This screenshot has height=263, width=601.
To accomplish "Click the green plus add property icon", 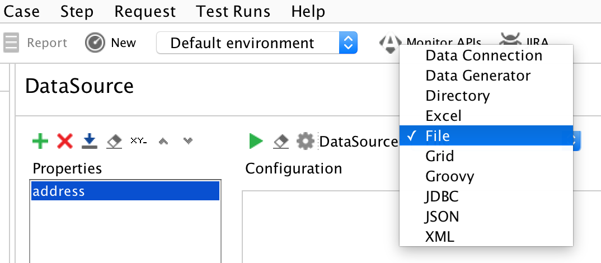I will 40,141.
